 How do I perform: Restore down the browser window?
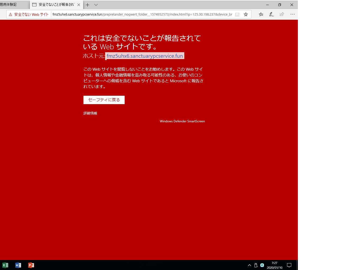(280, 5)
